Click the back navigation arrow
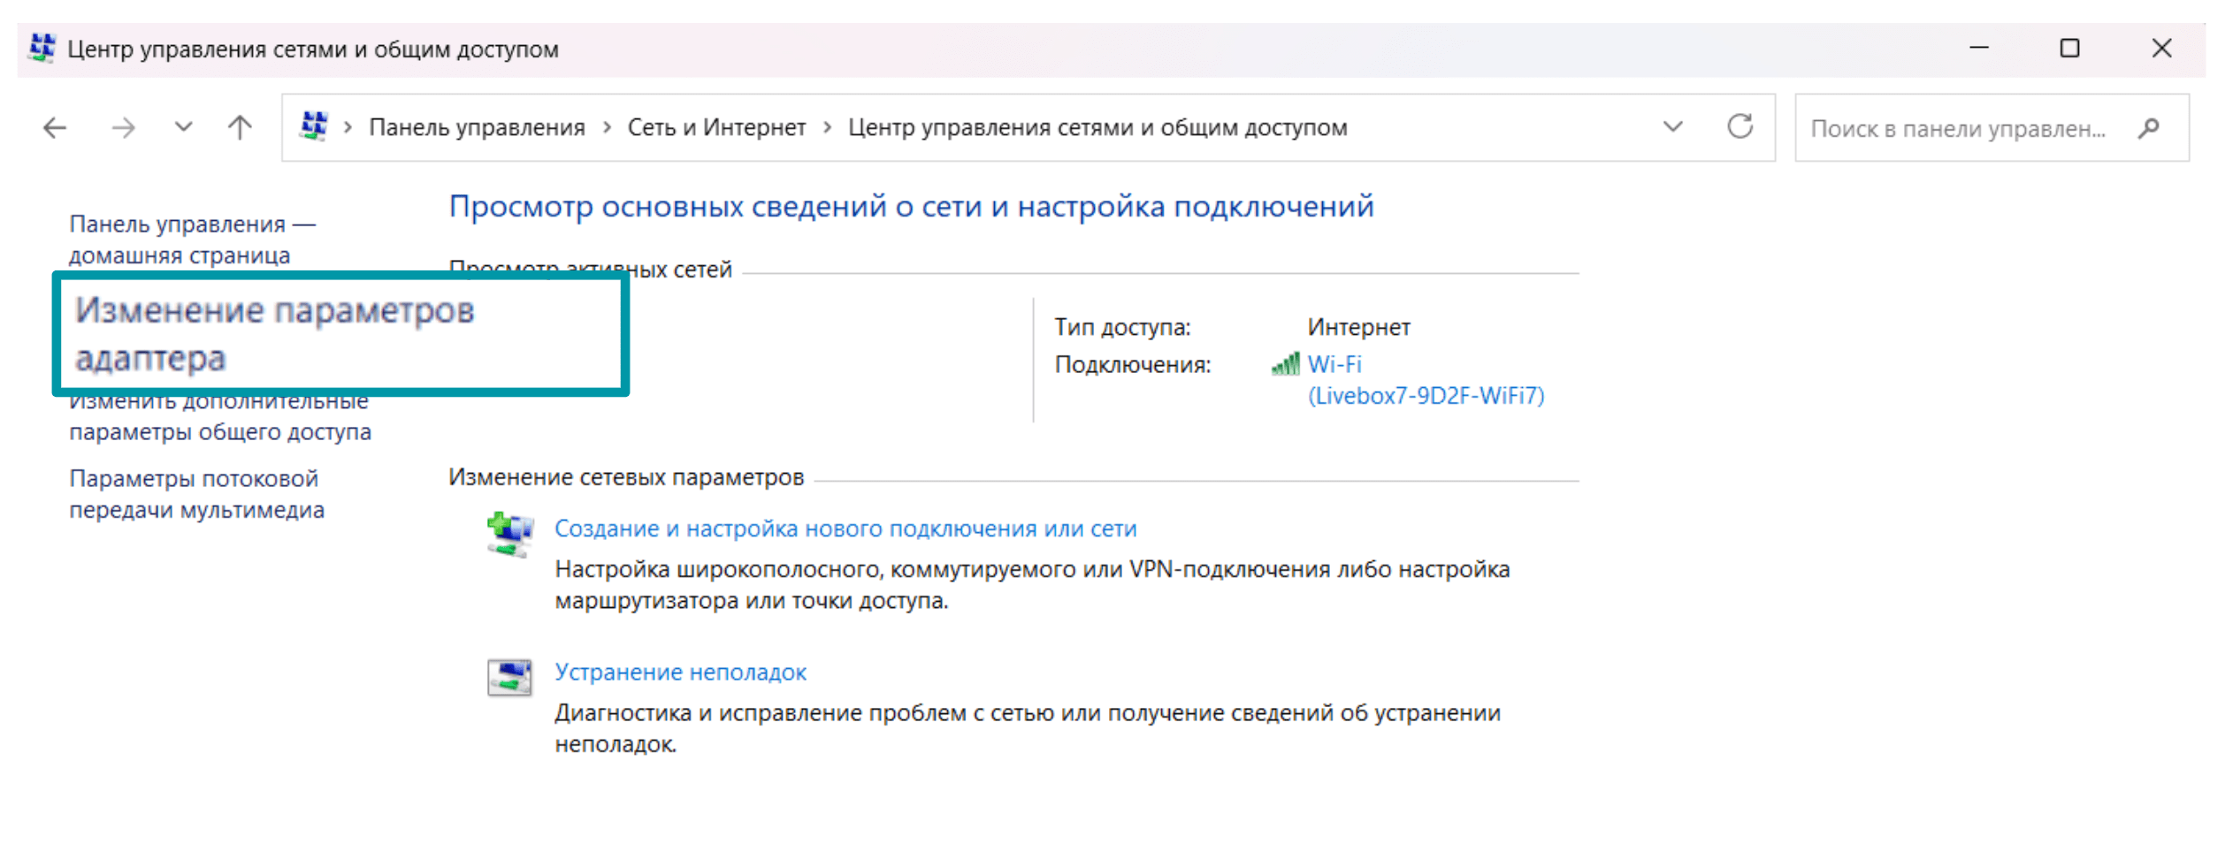This screenshot has width=2225, height=844. point(55,126)
